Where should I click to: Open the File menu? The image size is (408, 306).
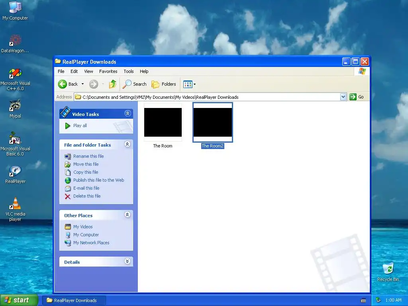coord(61,71)
